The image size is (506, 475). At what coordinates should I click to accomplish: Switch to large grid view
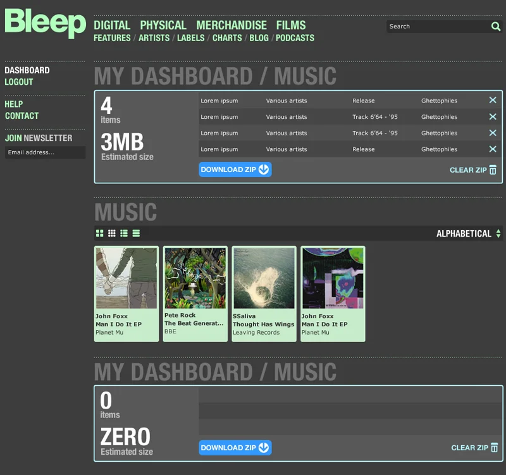click(100, 233)
